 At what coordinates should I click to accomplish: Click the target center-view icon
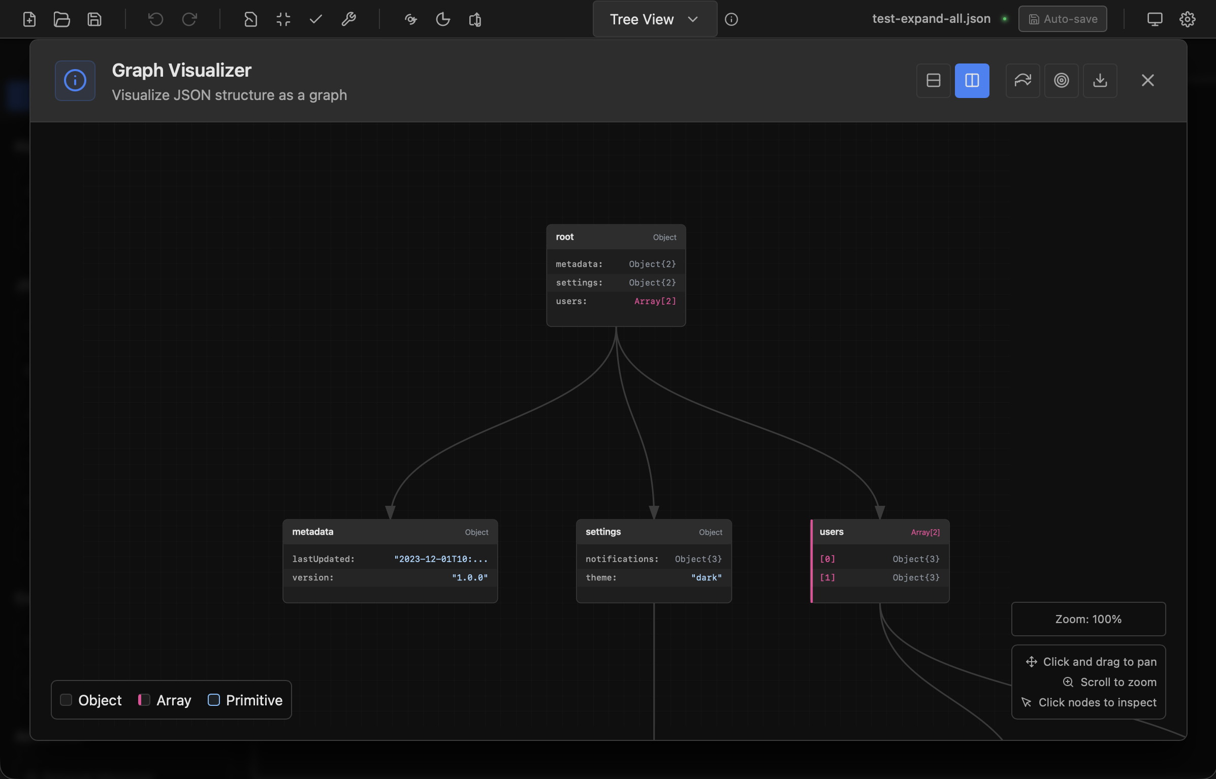1061,80
